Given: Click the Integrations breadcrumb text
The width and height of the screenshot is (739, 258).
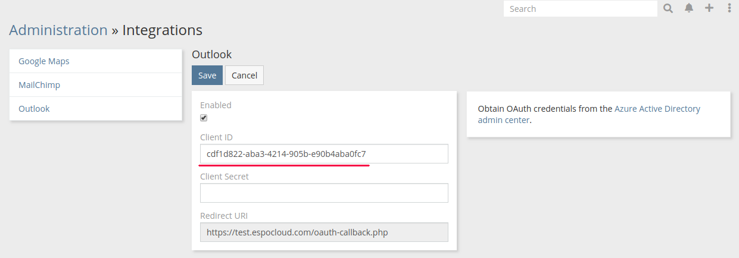Looking at the screenshot, I should 162,30.
